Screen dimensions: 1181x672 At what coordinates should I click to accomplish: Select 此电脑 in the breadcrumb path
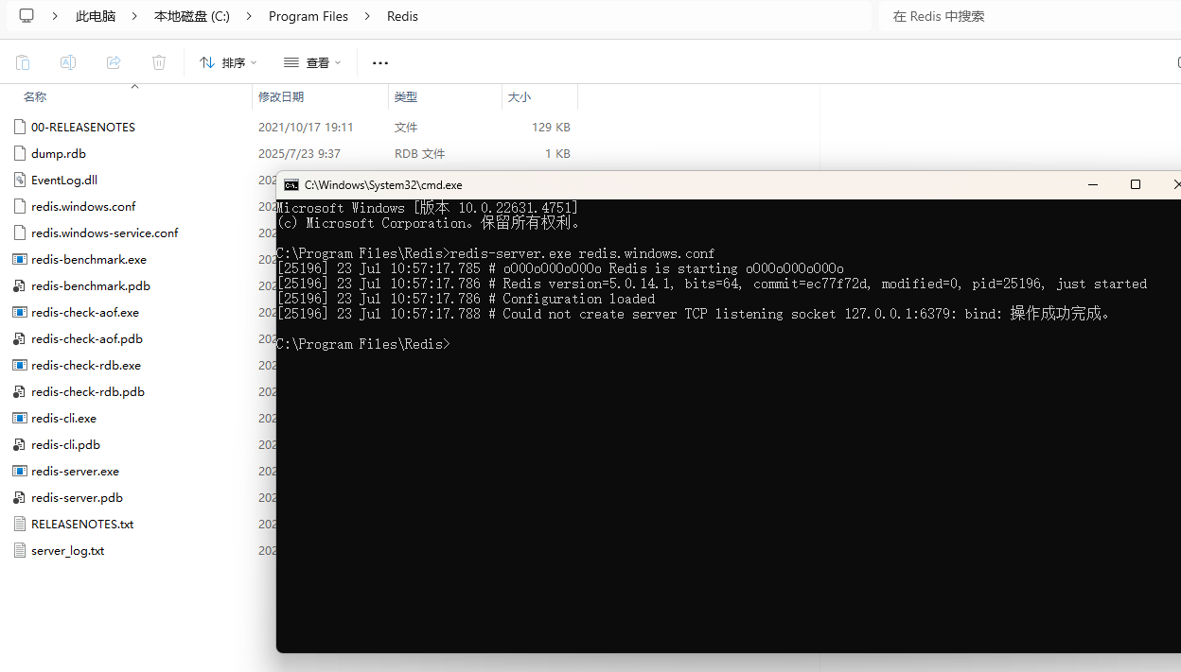[x=96, y=16]
